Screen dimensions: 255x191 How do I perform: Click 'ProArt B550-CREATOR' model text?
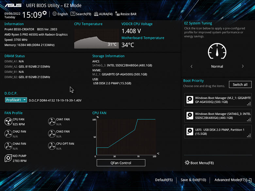coord(19,29)
